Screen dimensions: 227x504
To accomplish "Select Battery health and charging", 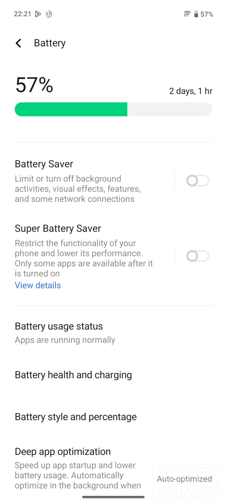I will (73, 375).
